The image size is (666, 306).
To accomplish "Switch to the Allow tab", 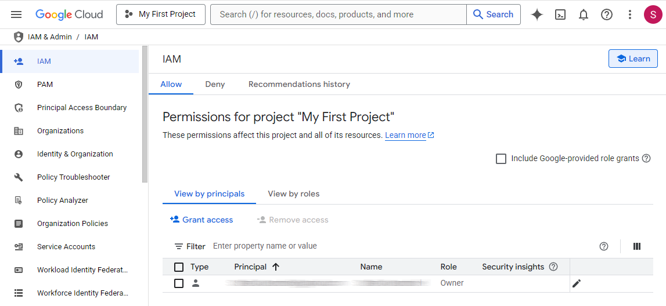I will 171,84.
